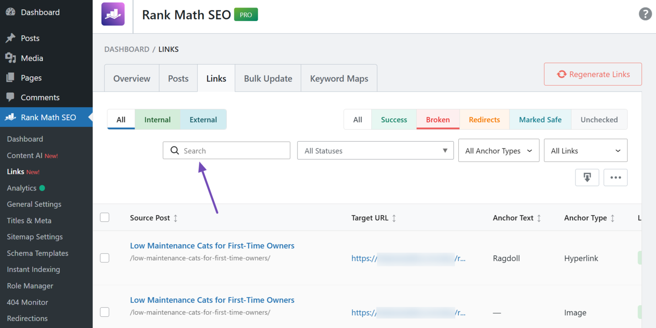656x328 pixels.
Task: Open the help question mark icon
Action: click(x=645, y=14)
